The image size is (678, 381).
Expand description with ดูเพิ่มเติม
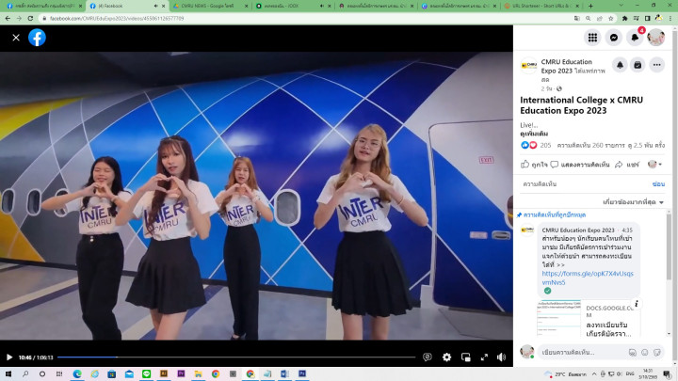pyautogui.click(x=534, y=134)
